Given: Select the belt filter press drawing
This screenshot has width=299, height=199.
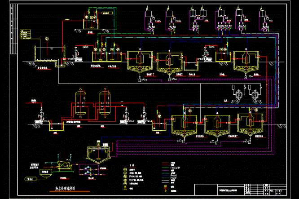Looking at the screenshot, I should tap(65, 166).
